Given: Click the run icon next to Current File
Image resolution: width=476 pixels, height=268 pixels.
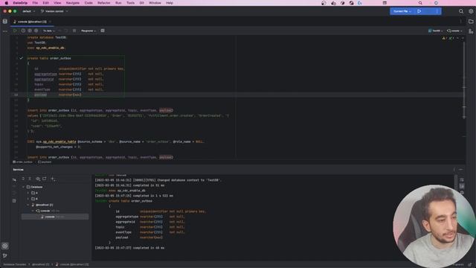Looking at the screenshot, I should point(419,11).
